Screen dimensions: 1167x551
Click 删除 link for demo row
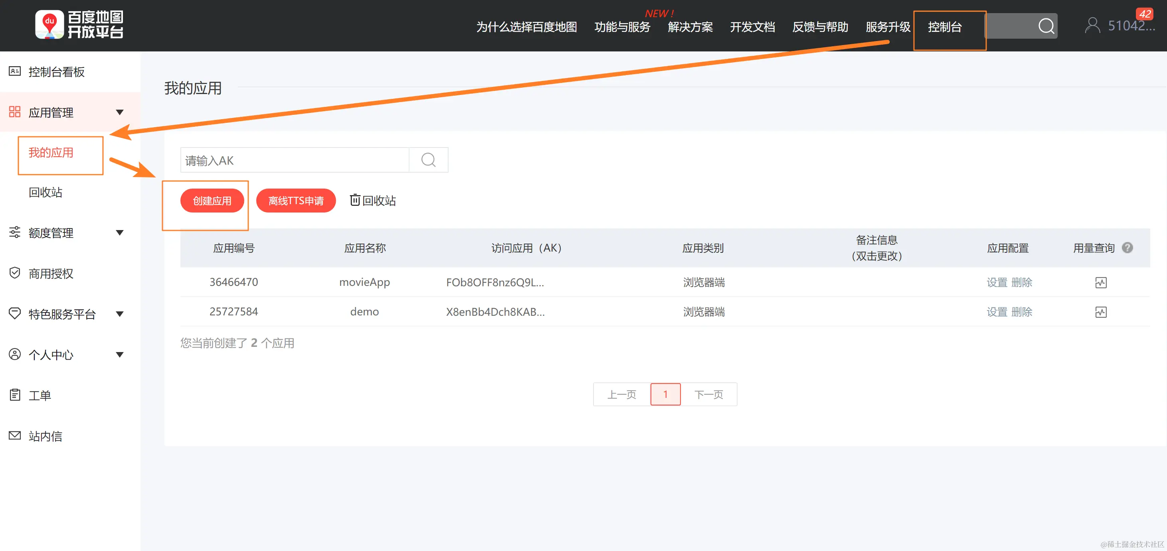click(x=1022, y=312)
